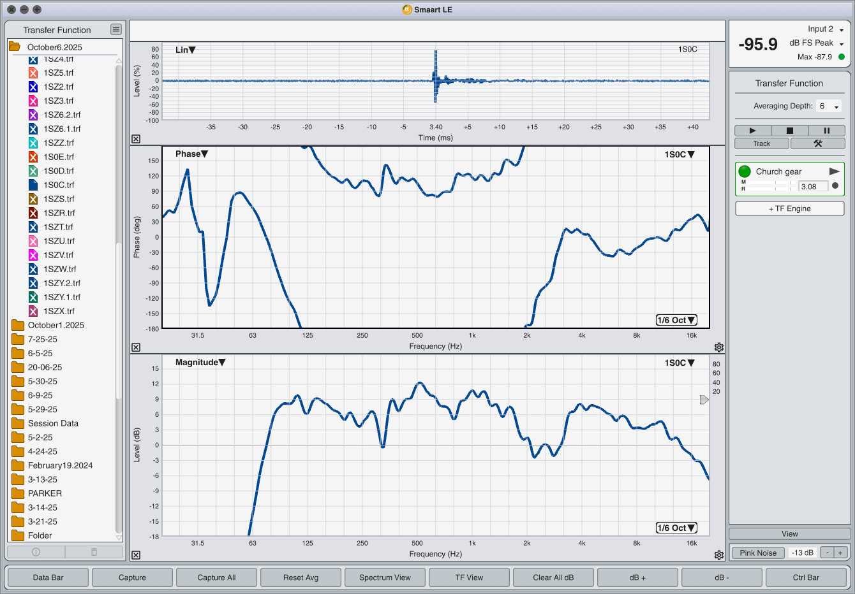Open magnitude graph settings gear
The width and height of the screenshot is (855, 594).
coord(719,555)
